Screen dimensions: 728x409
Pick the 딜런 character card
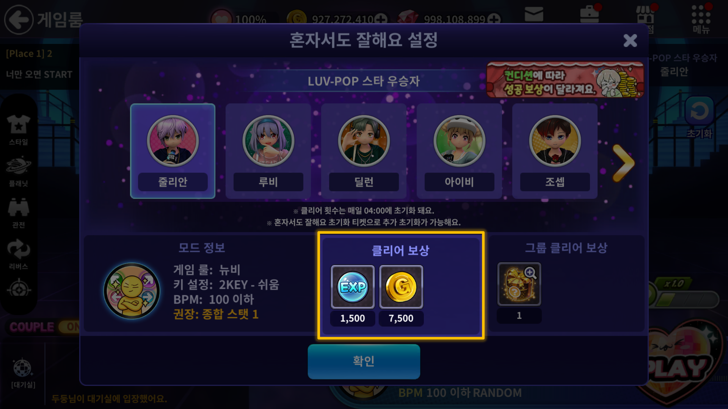[x=364, y=151]
